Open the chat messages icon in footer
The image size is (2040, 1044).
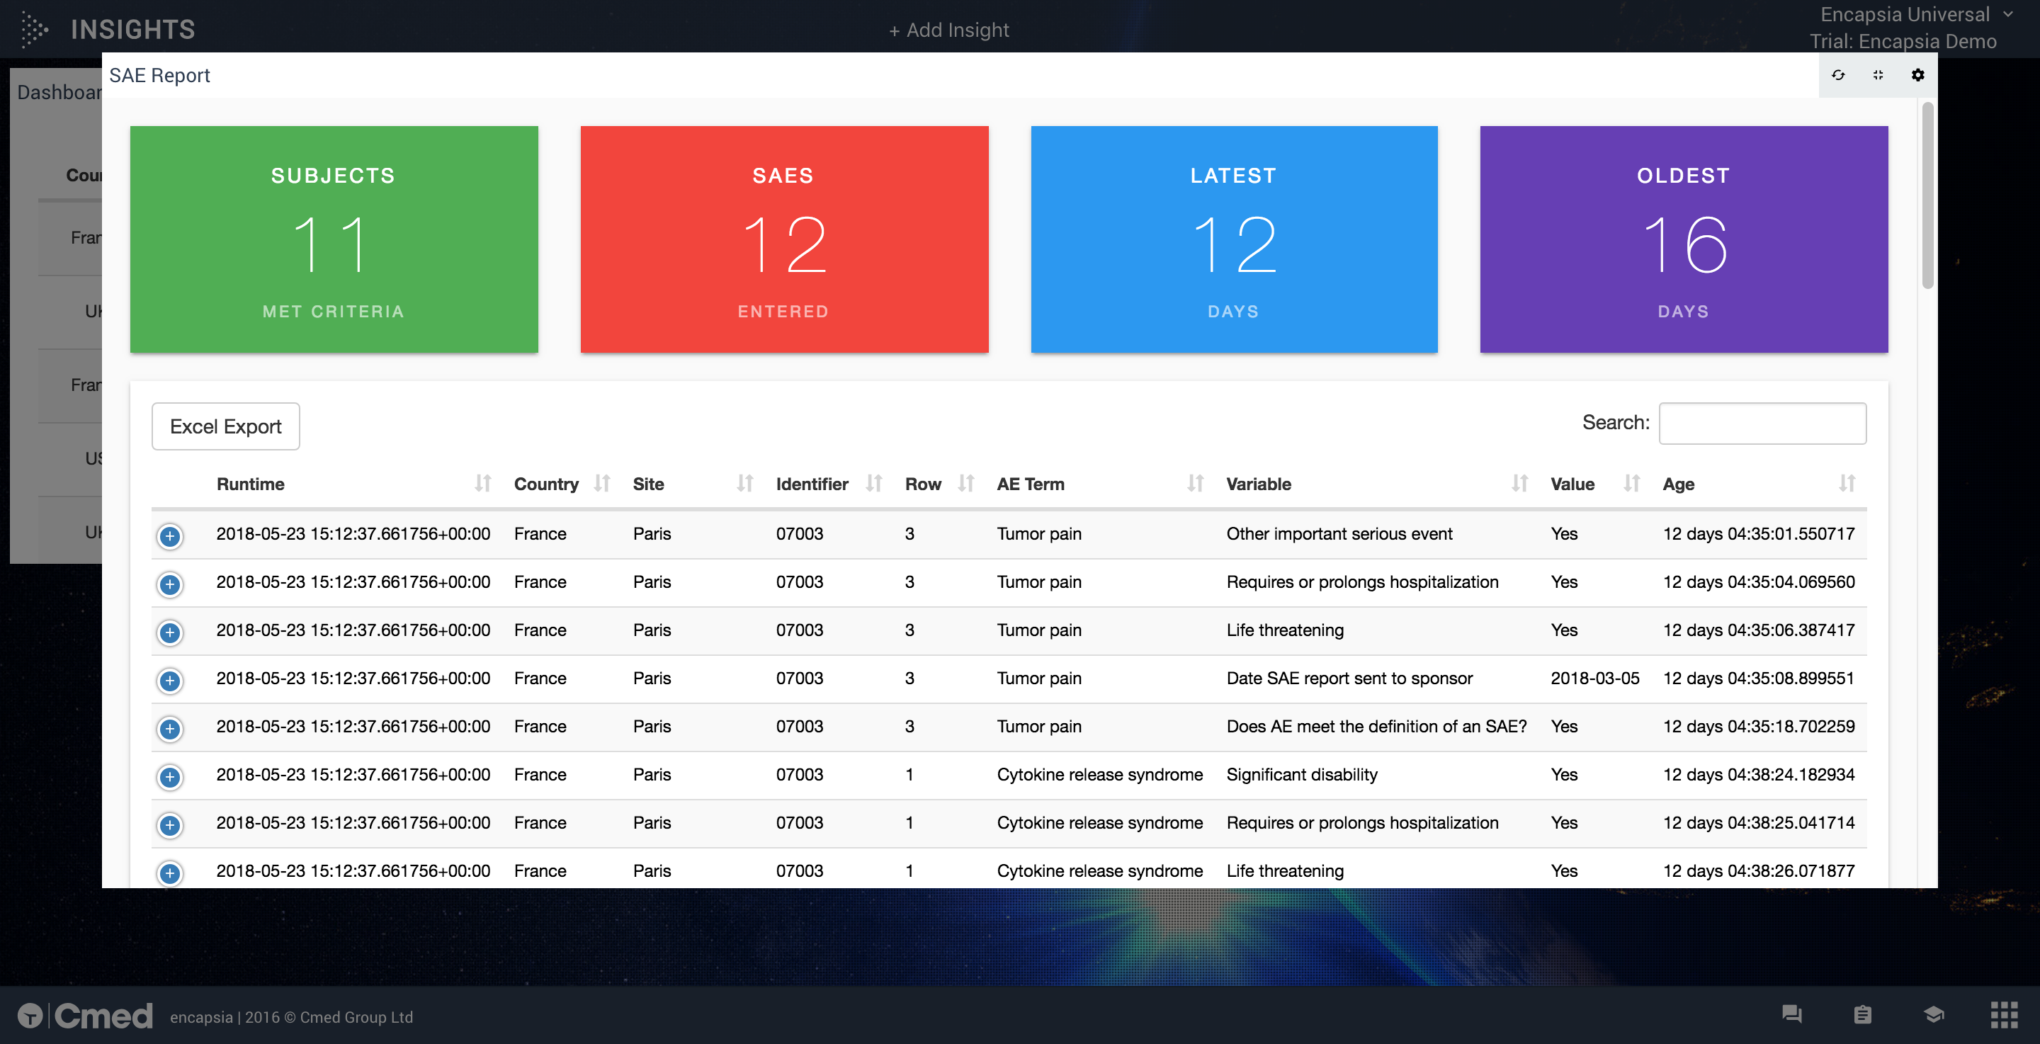click(x=1791, y=1015)
